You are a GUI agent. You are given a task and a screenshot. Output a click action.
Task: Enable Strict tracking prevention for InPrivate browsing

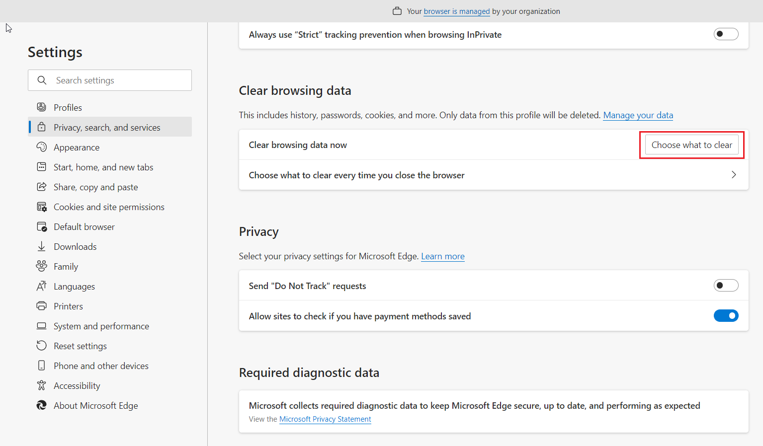click(x=726, y=34)
